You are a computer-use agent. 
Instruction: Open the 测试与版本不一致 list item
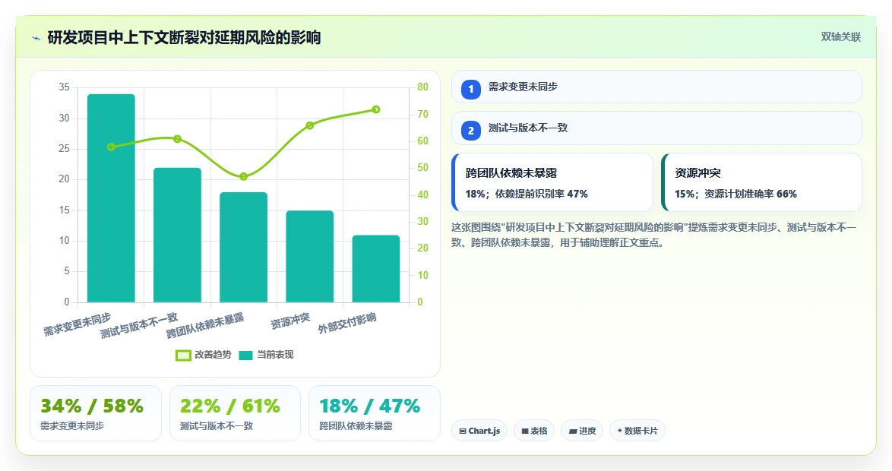pyautogui.click(x=656, y=128)
